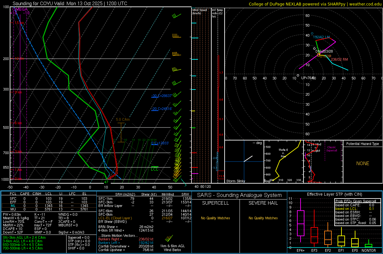383x254 pixels.
Task: Click the blue Bunkers Left = label
Action: coord(109,243)
